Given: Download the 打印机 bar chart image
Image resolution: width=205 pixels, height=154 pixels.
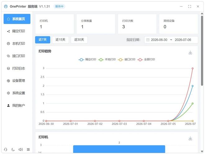Looking at the screenshot, I should pyautogui.click(x=190, y=138).
